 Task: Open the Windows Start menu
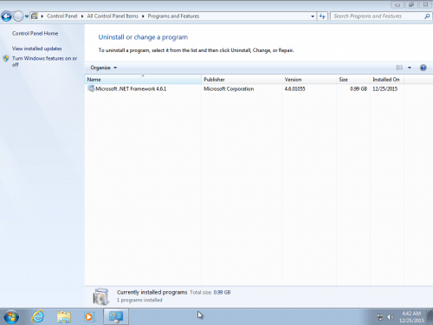click(11, 317)
